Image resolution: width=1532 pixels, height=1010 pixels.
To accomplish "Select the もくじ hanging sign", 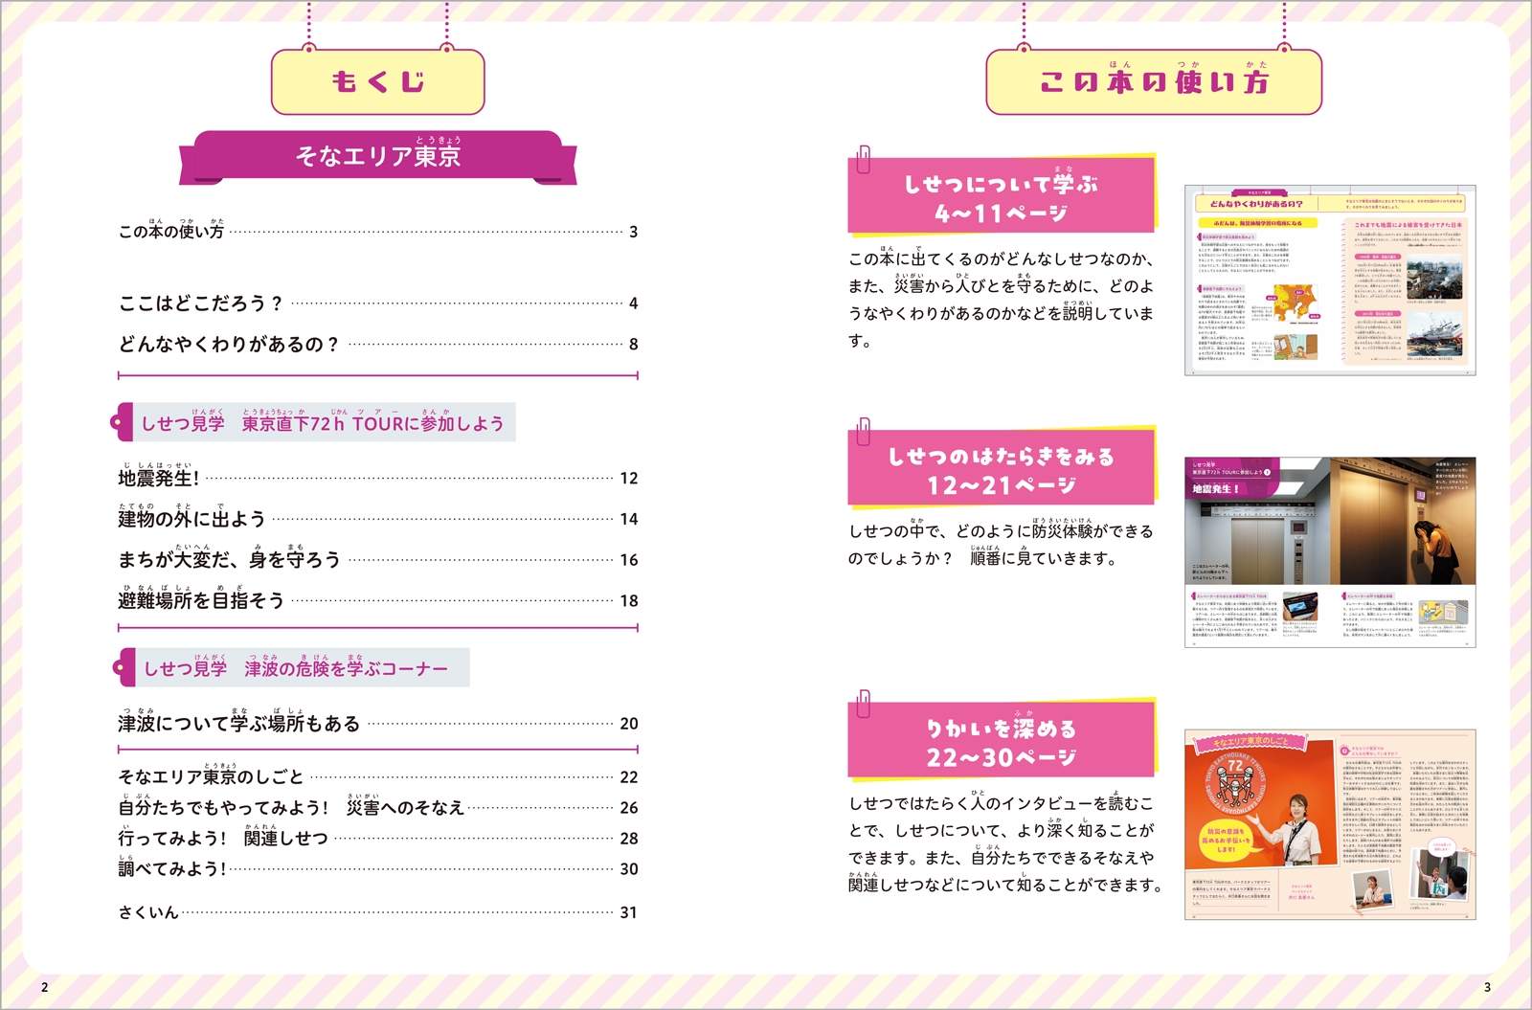I will pos(378,82).
